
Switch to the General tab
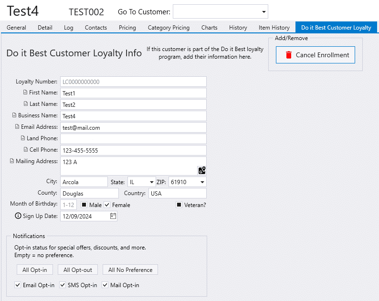(x=16, y=28)
